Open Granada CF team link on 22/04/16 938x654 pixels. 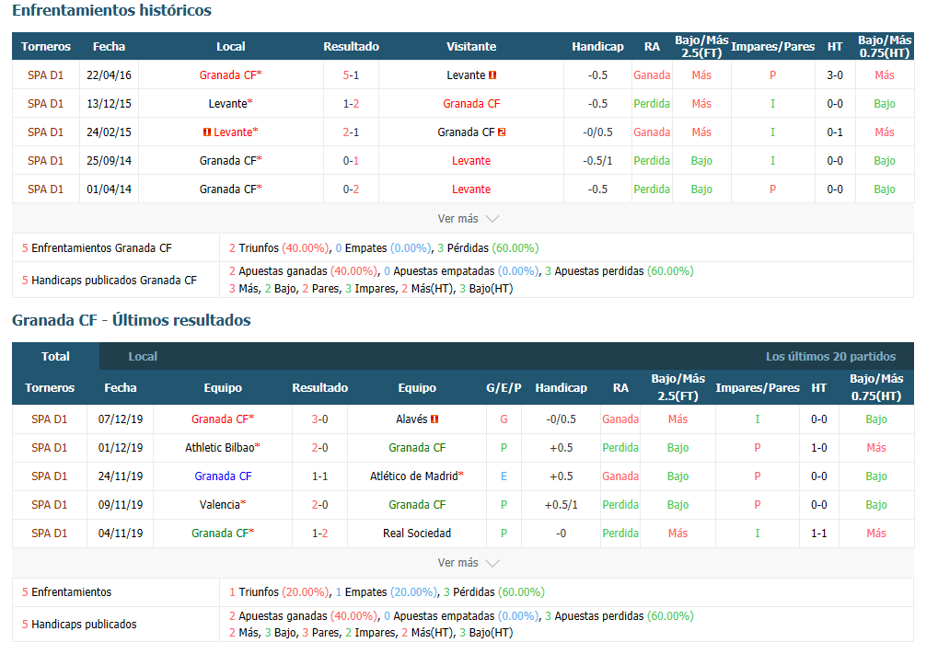(x=230, y=75)
